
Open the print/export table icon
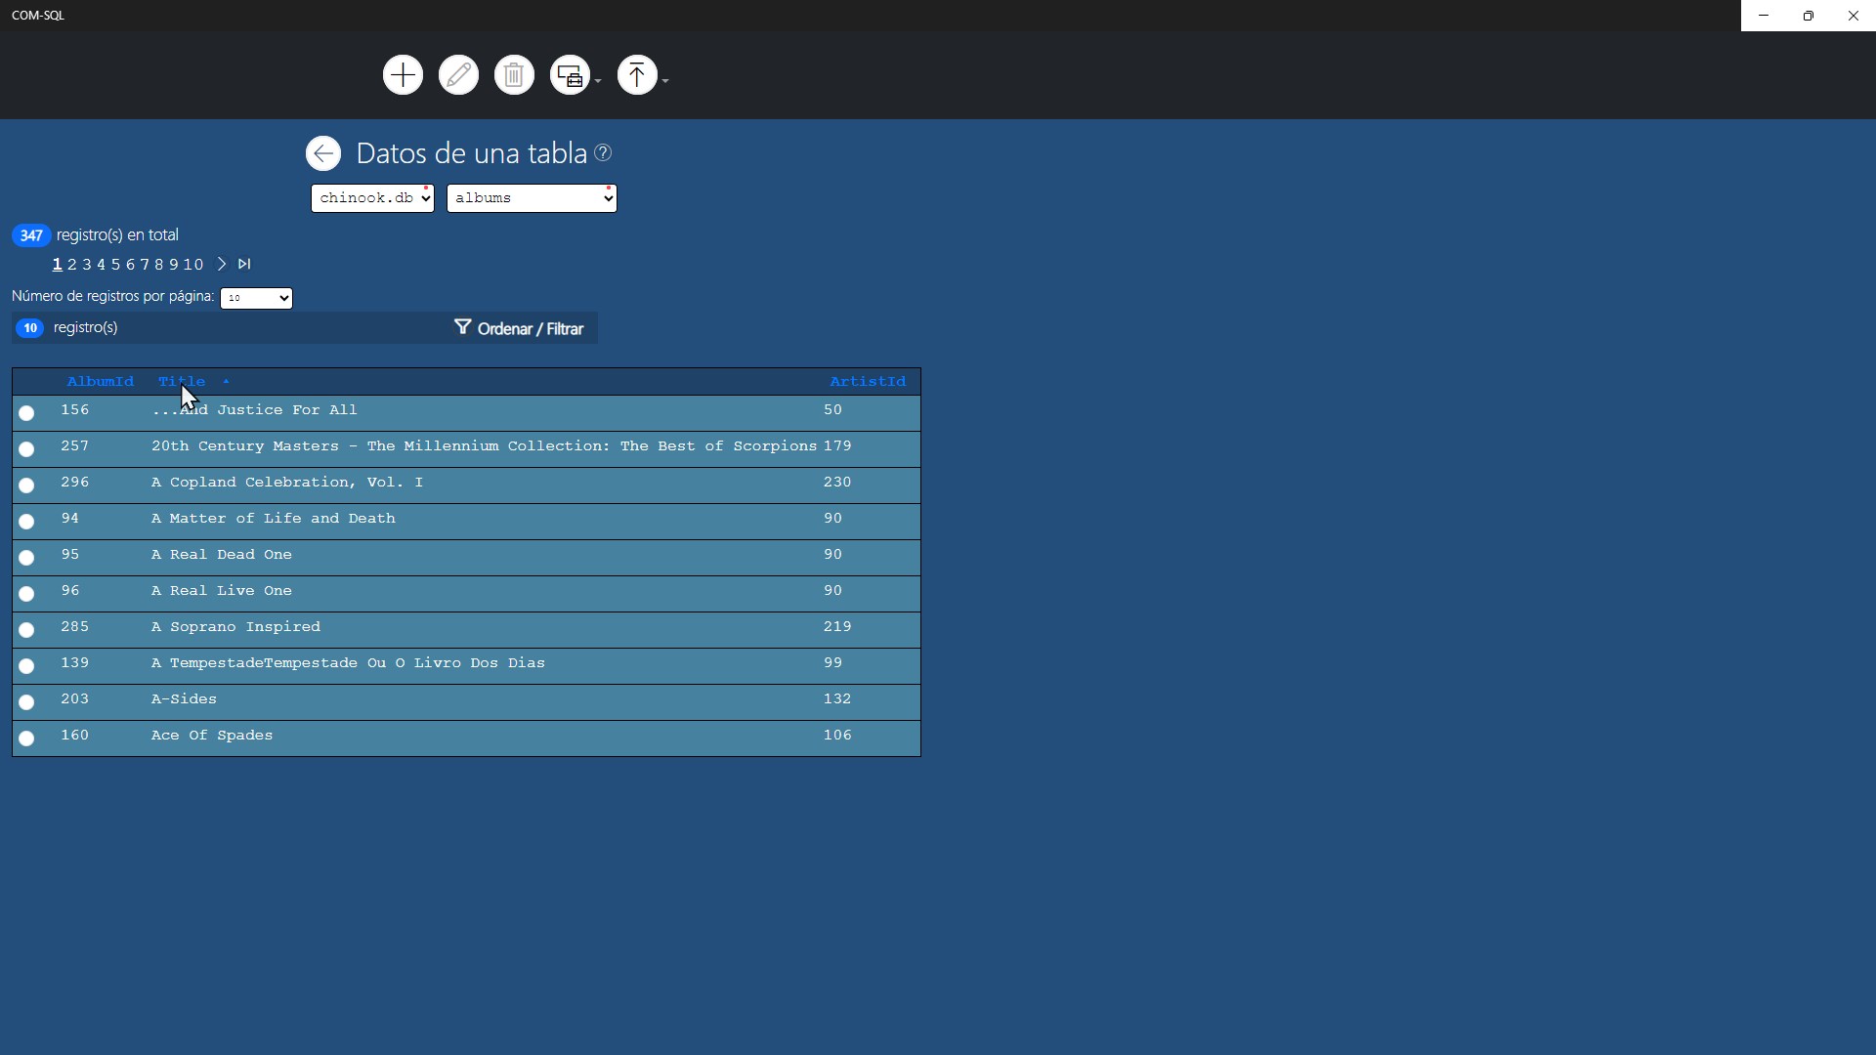point(570,75)
